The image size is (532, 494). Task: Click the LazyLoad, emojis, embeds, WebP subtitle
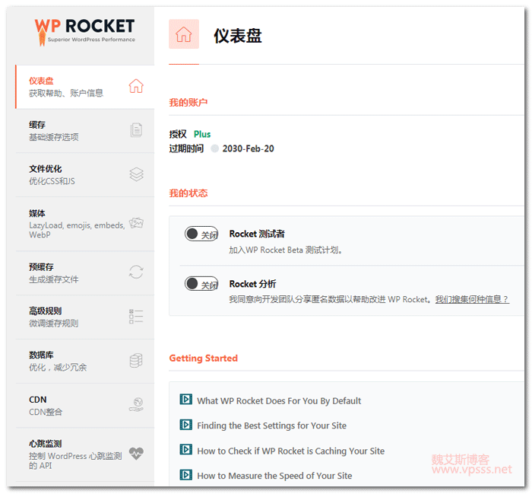[77, 230]
